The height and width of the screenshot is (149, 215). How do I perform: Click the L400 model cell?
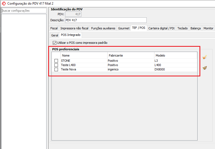pos(176,65)
